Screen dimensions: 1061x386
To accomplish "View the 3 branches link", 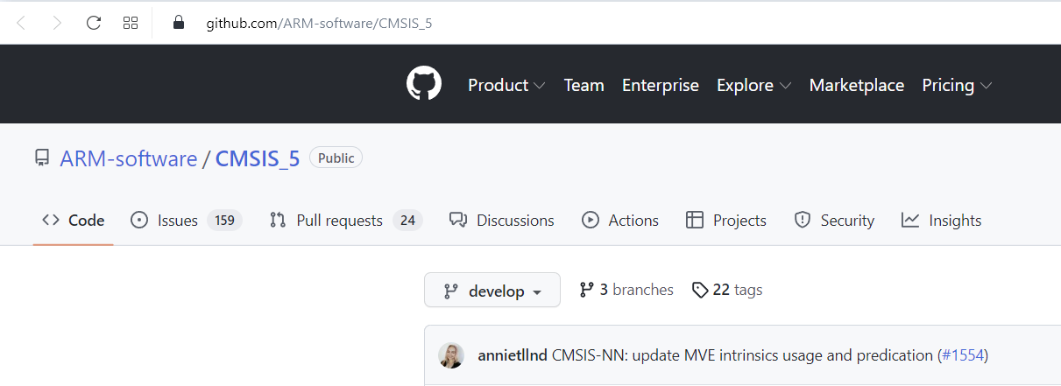I will tap(626, 290).
